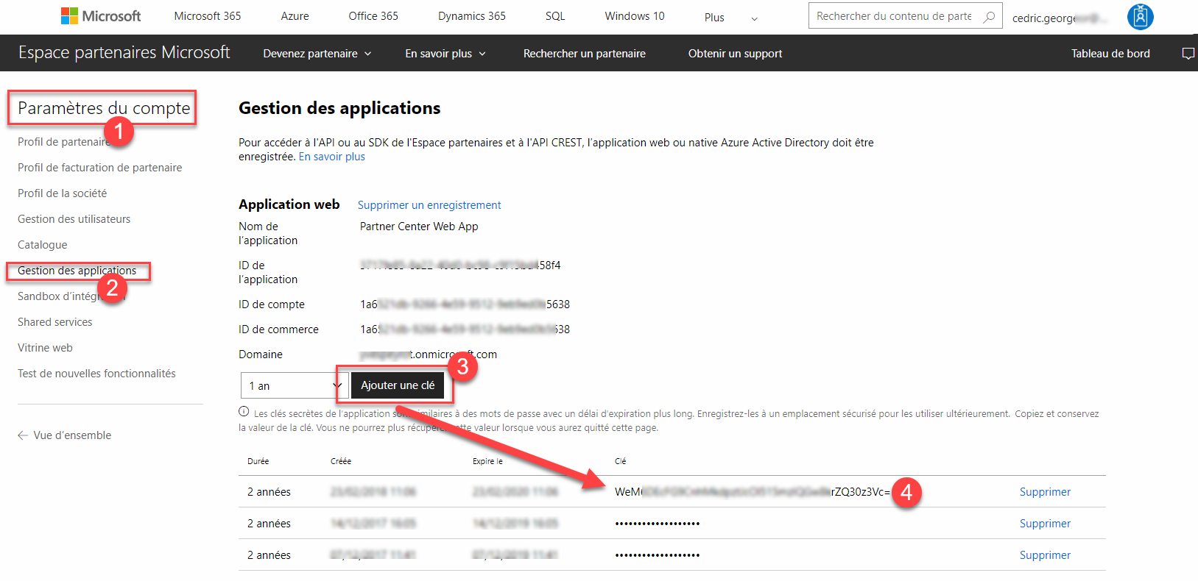1198x581 pixels.
Task: Click masked key in the last row
Action: 658,555
